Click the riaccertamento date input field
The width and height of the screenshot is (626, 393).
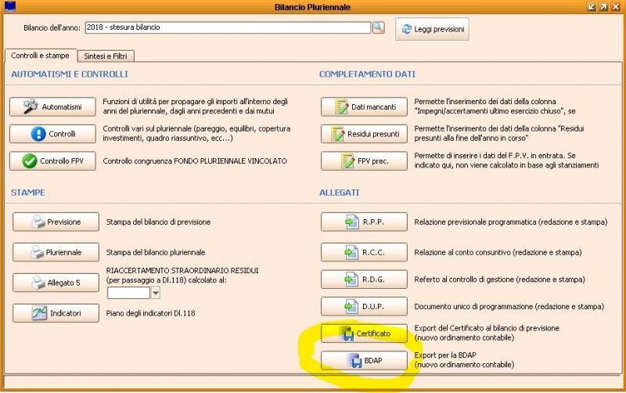[x=128, y=293]
